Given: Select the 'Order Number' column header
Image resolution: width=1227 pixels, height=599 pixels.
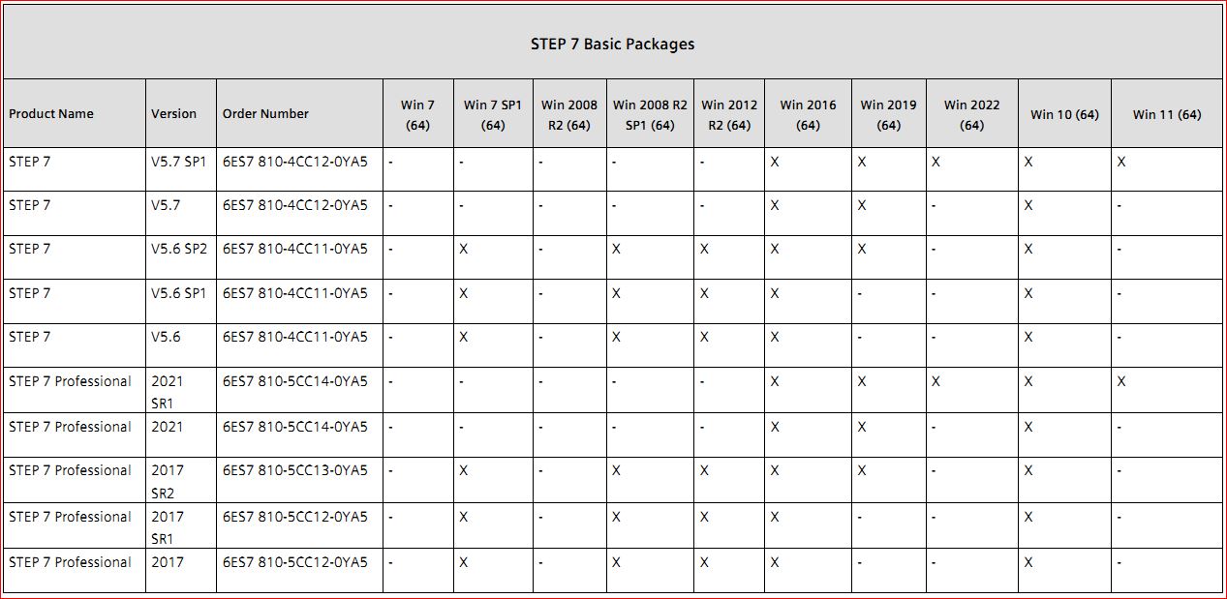Looking at the screenshot, I should point(265,113).
